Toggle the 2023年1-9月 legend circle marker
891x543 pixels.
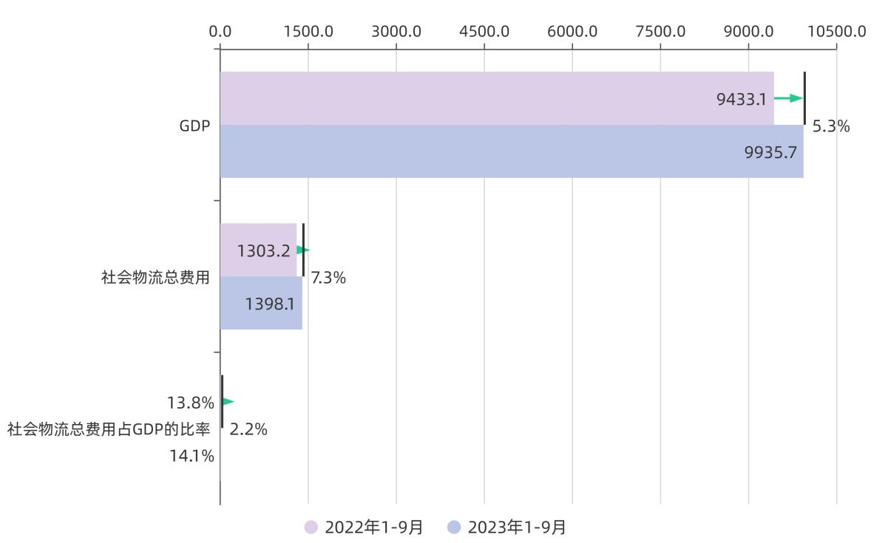(x=454, y=527)
